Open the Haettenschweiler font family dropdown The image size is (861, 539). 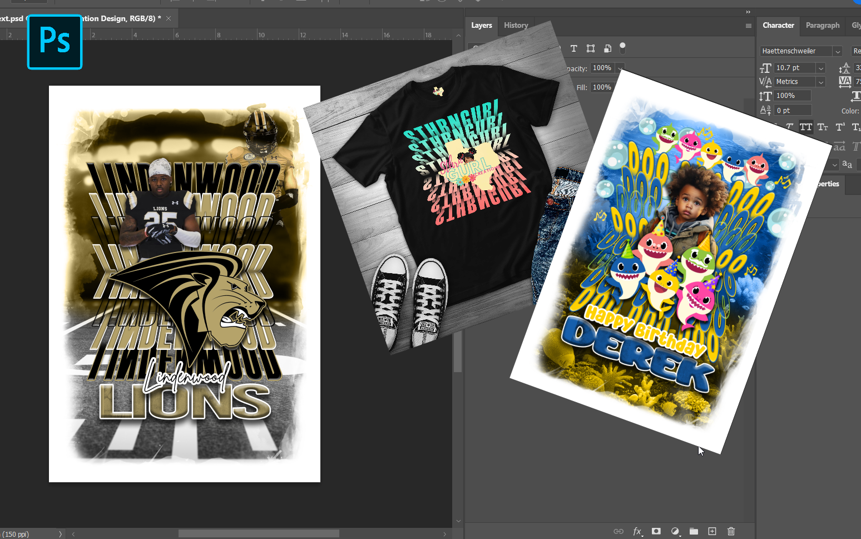pos(837,51)
